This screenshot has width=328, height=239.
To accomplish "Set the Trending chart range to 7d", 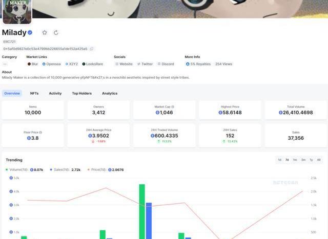I will click(x=287, y=160).
